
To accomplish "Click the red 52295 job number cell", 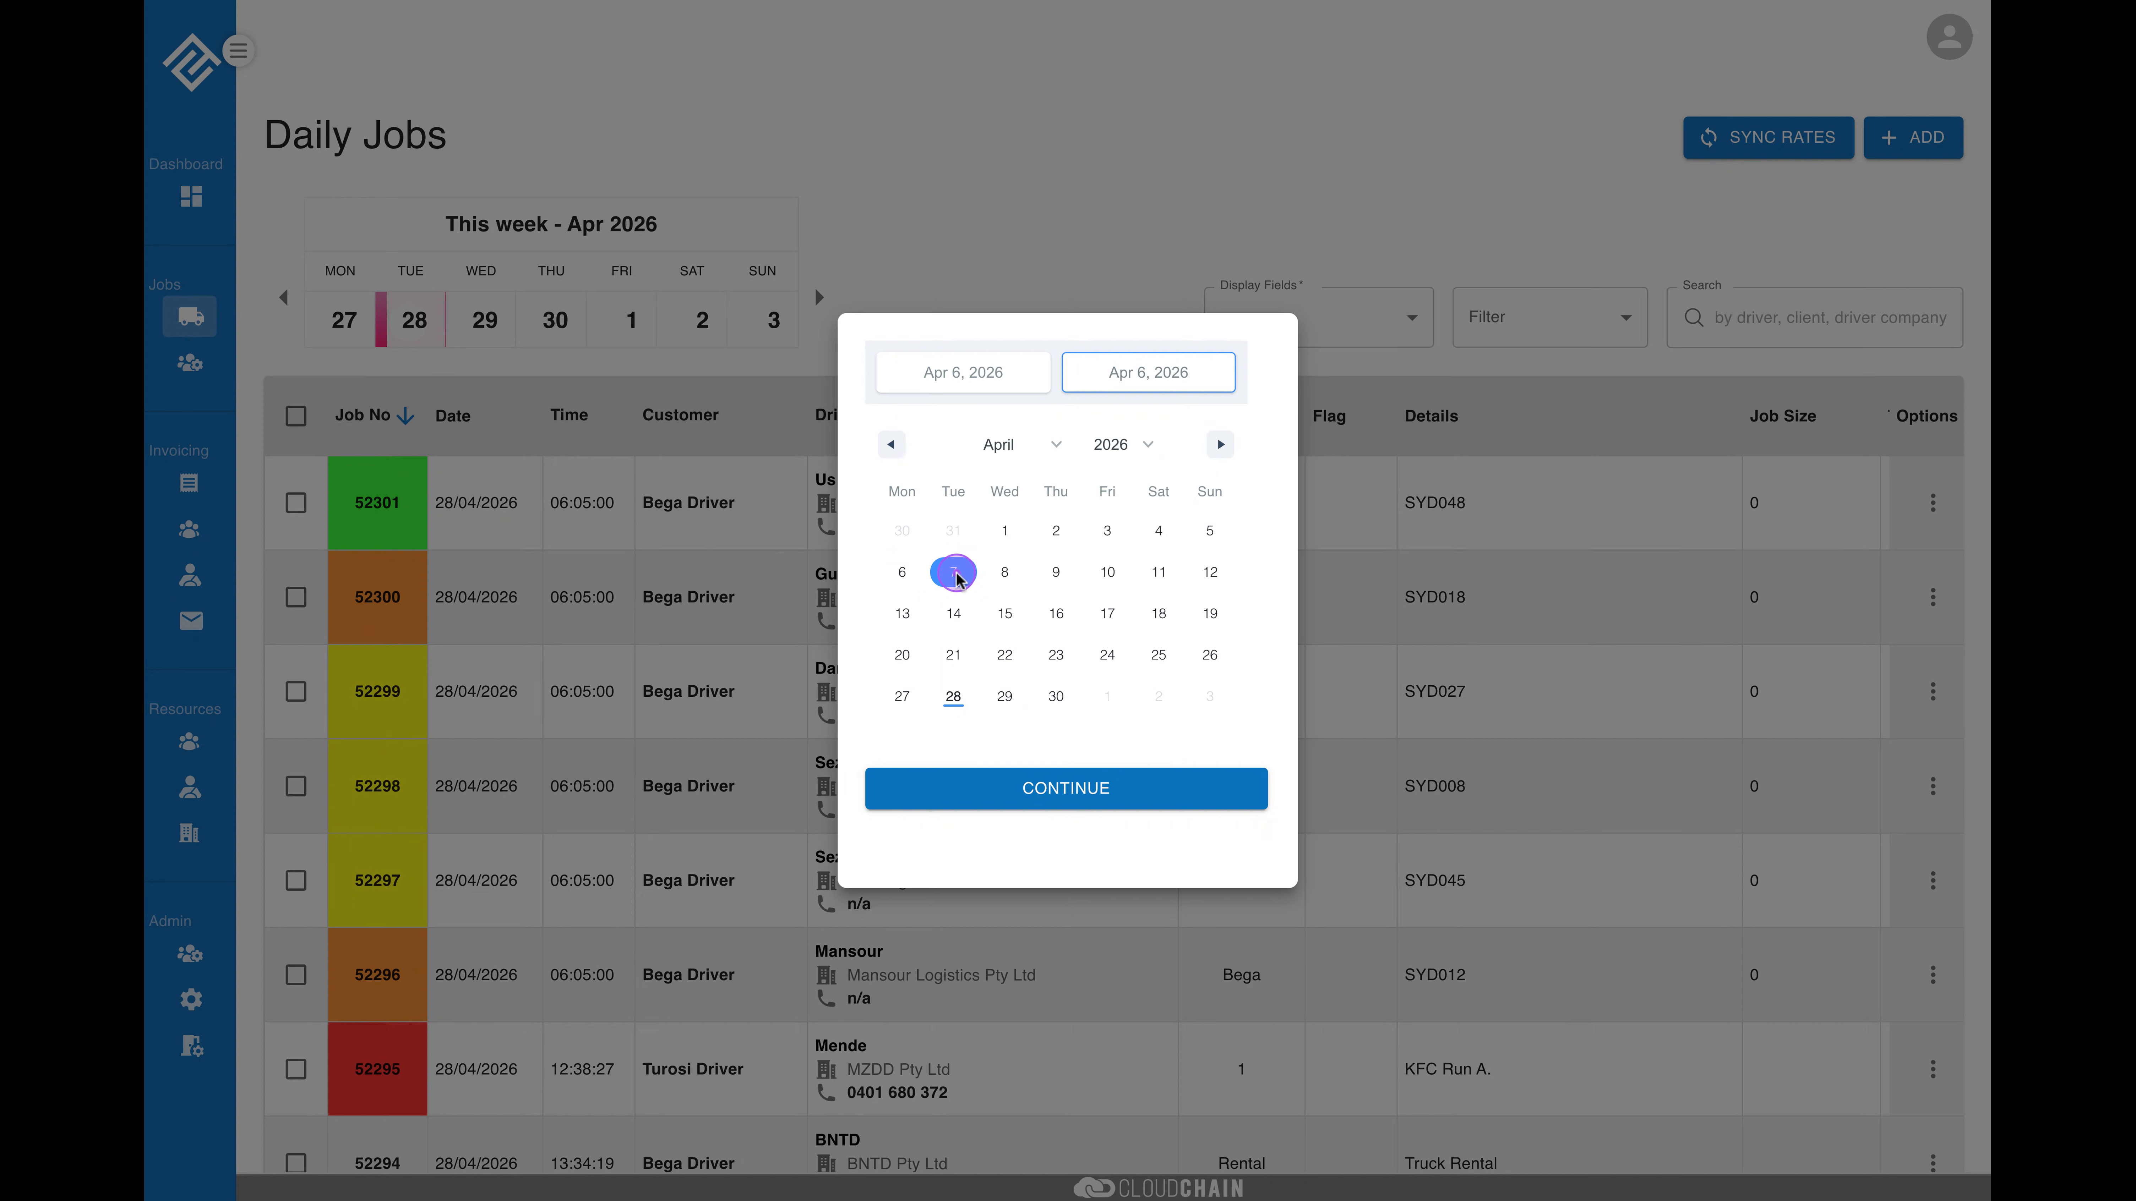I will click(x=377, y=1070).
